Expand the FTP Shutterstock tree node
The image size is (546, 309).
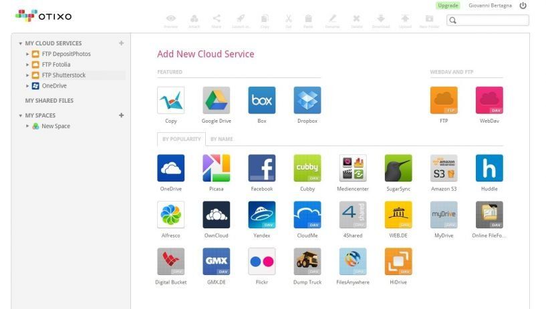point(27,75)
